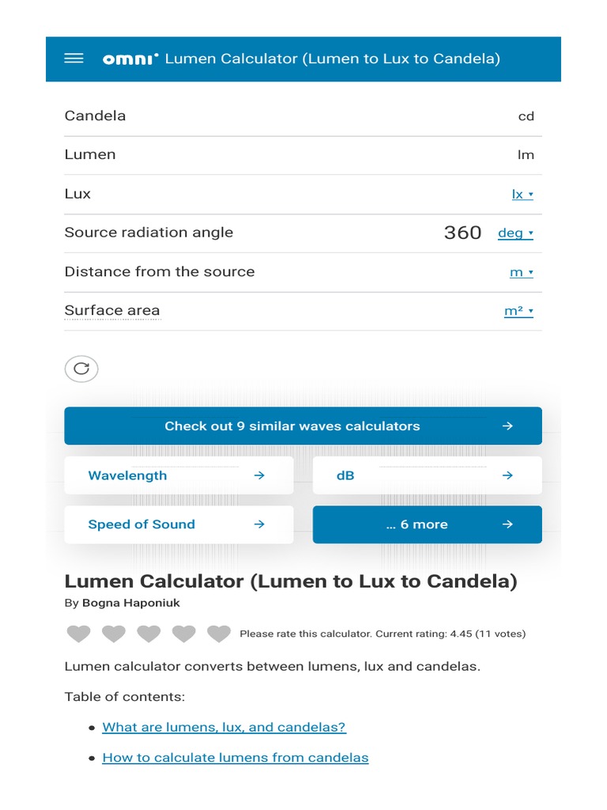Open the hamburger menu
Viewport: 607px width, 810px height.
74,59
